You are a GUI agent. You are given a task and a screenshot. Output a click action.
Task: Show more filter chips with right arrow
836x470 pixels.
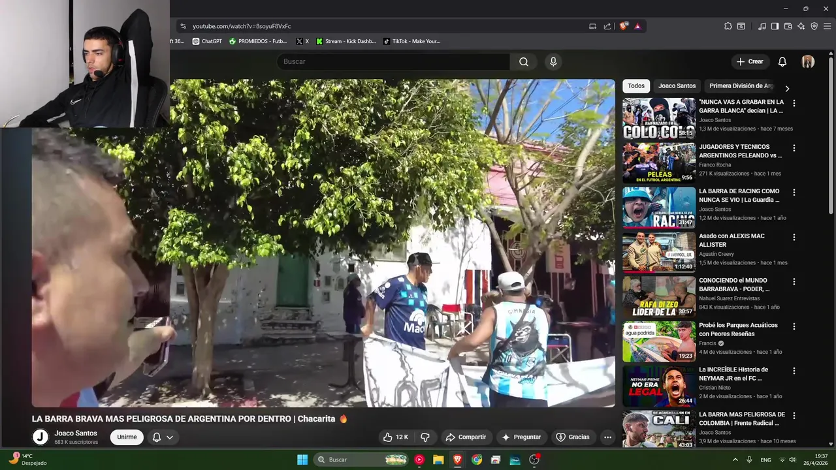[x=787, y=88]
